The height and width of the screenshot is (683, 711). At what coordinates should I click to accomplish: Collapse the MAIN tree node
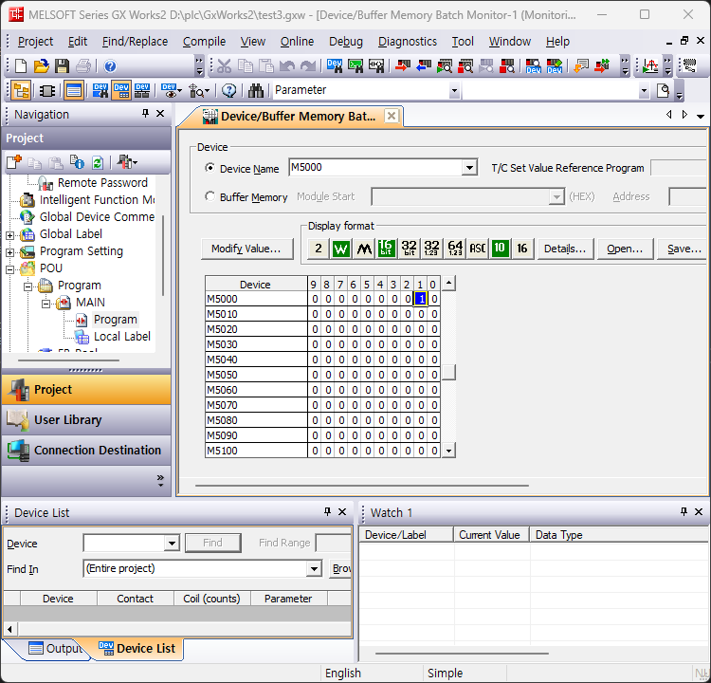pyautogui.click(x=46, y=304)
